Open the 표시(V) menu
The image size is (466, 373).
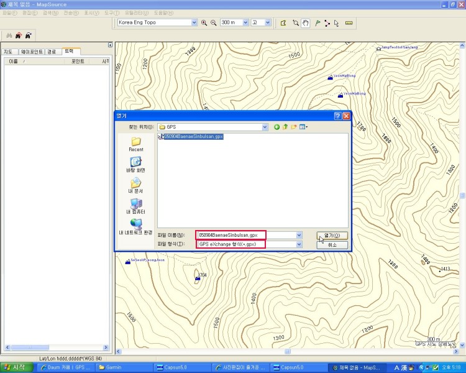pos(91,13)
